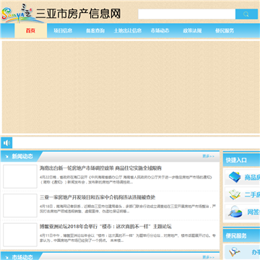This screenshot has width=260, height=260.
Task: Open article 海南出台新一轮房地产市场调控政策
Action: click(100, 168)
